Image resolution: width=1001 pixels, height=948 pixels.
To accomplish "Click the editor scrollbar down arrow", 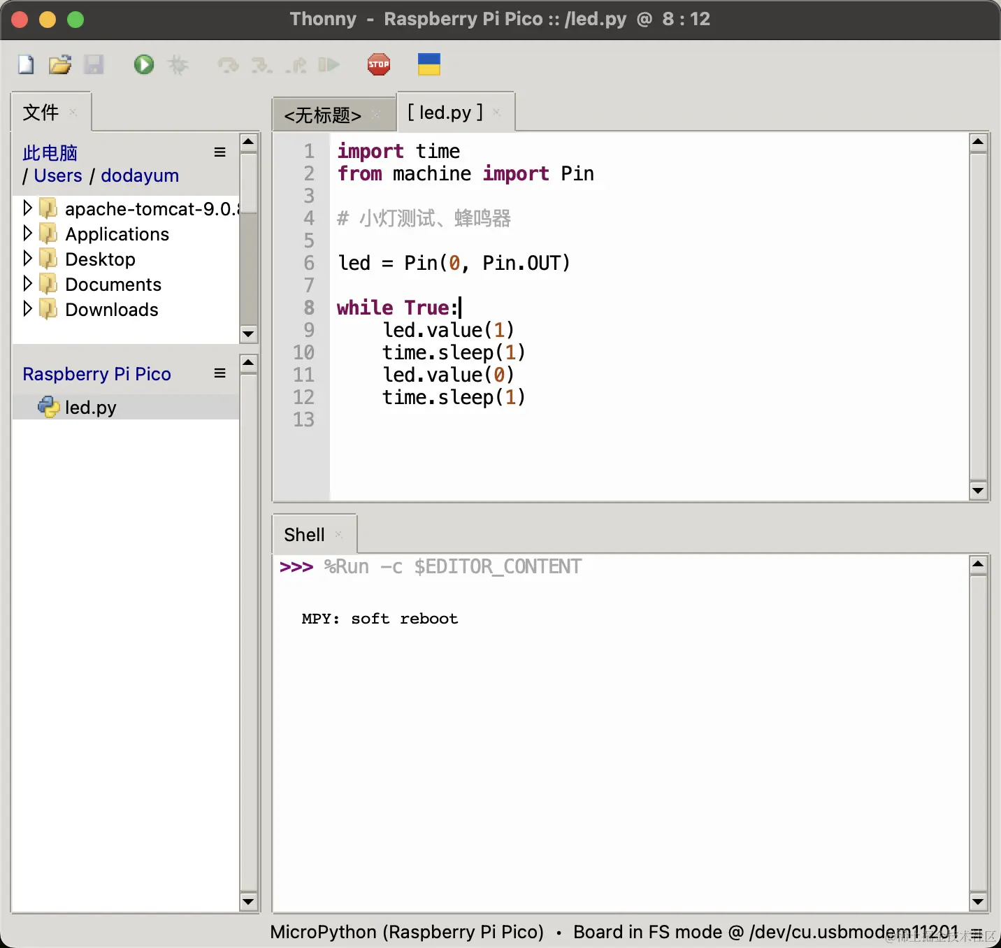I will click(978, 491).
